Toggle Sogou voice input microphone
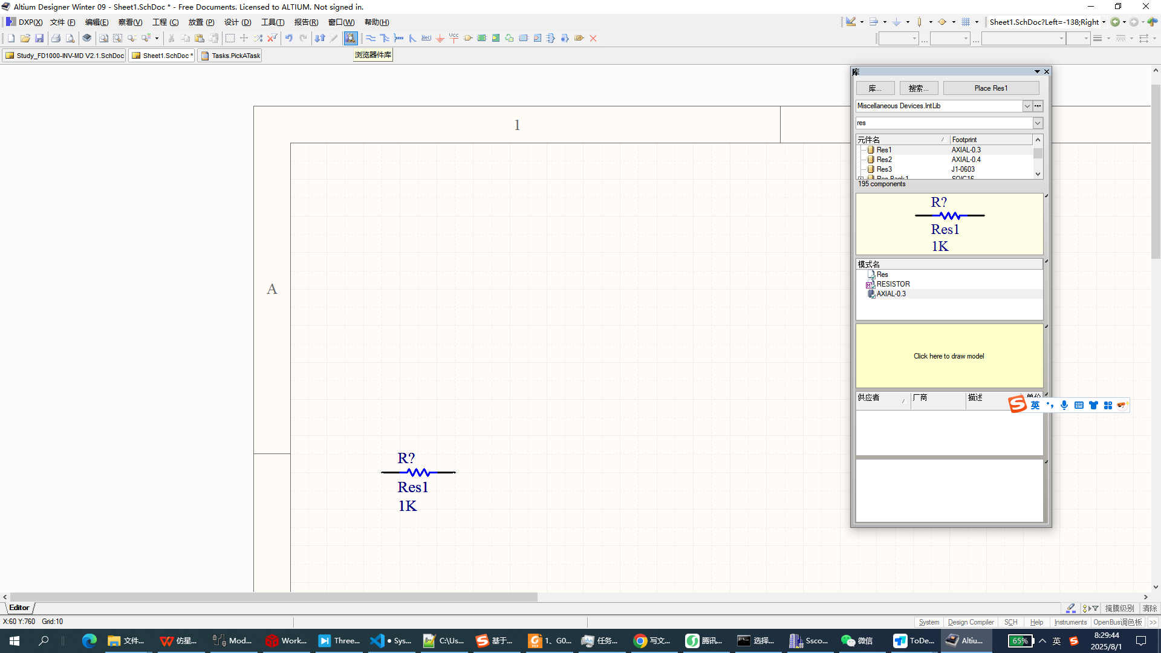Screen dimensions: 1161x653 click(x=1064, y=405)
